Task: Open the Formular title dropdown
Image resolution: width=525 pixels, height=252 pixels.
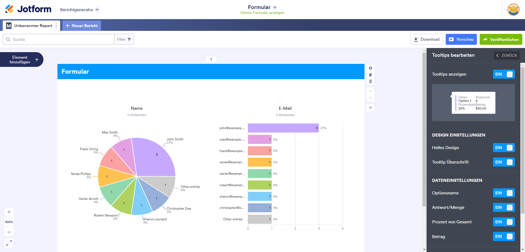Action: (x=275, y=7)
